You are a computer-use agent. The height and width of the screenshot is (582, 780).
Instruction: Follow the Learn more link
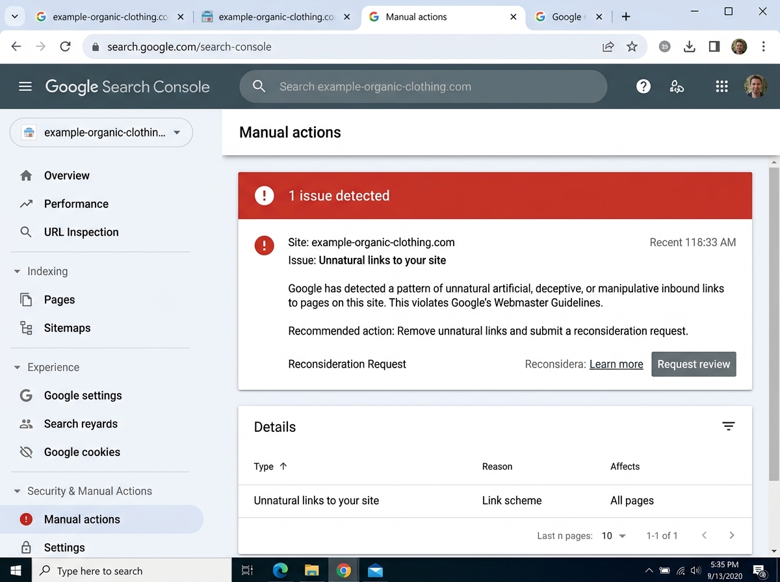pyautogui.click(x=616, y=364)
